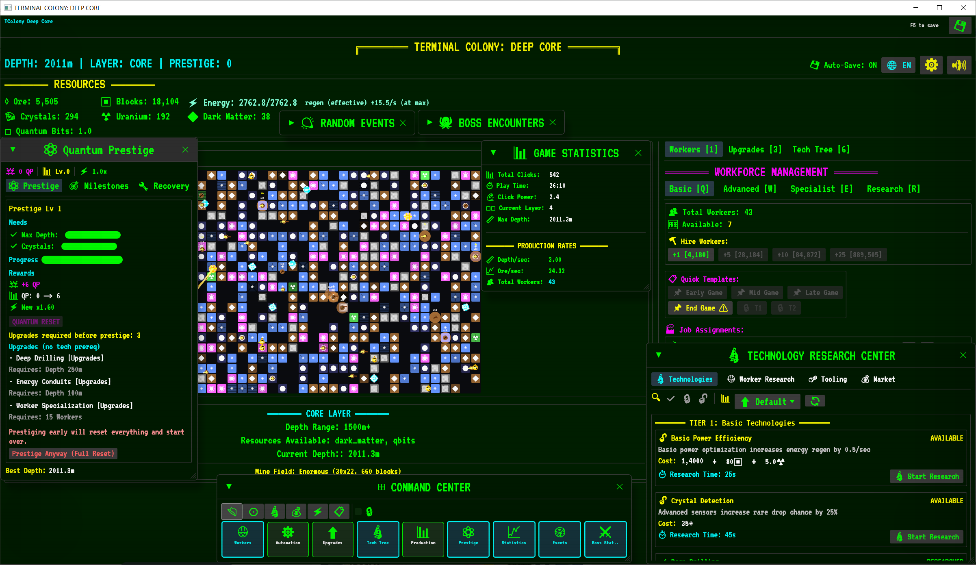This screenshot has height=565, width=976.
Task: Open the settings gear in the top bar
Action: tap(931, 65)
